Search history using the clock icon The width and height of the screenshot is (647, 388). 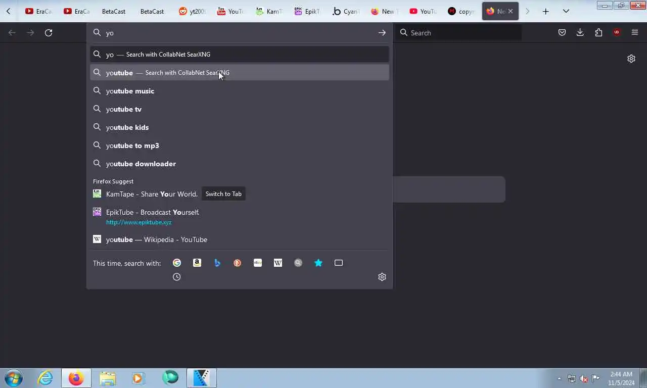(177, 277)
